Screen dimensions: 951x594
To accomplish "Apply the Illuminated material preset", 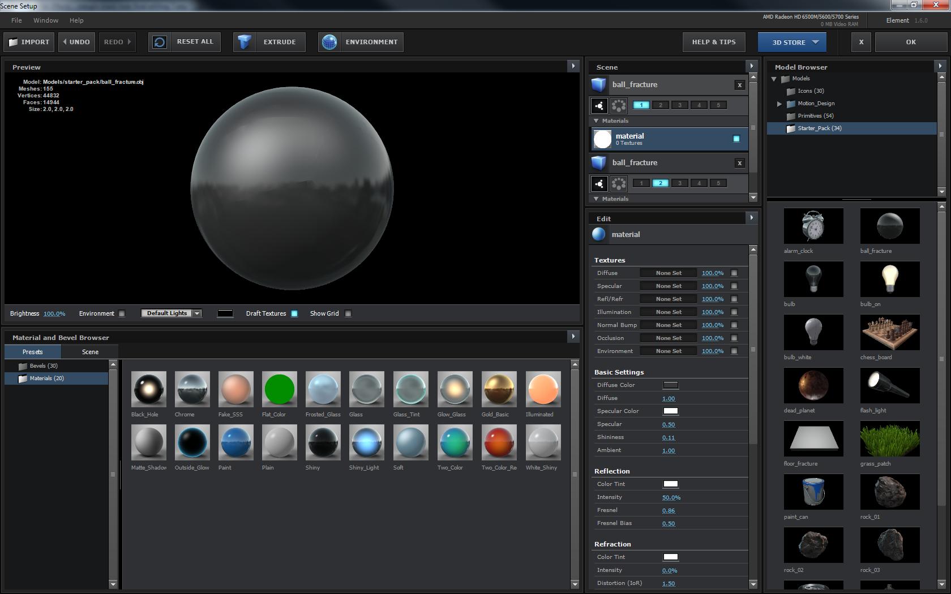I will 543,389.
